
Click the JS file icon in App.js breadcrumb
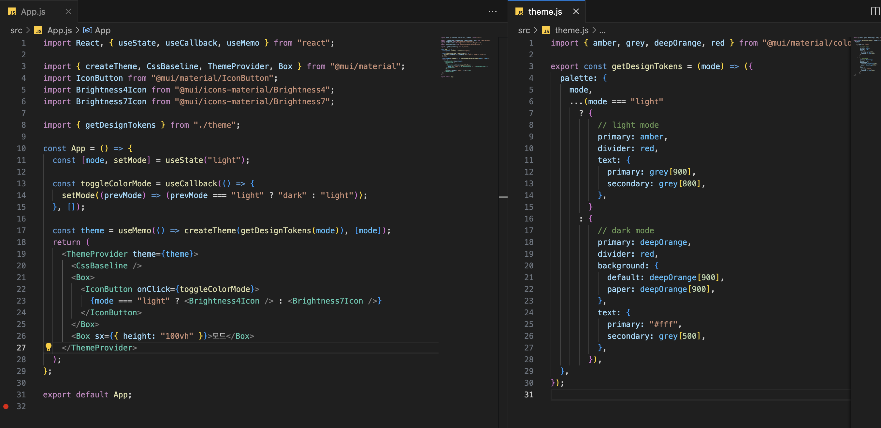[x=38, y=30]
